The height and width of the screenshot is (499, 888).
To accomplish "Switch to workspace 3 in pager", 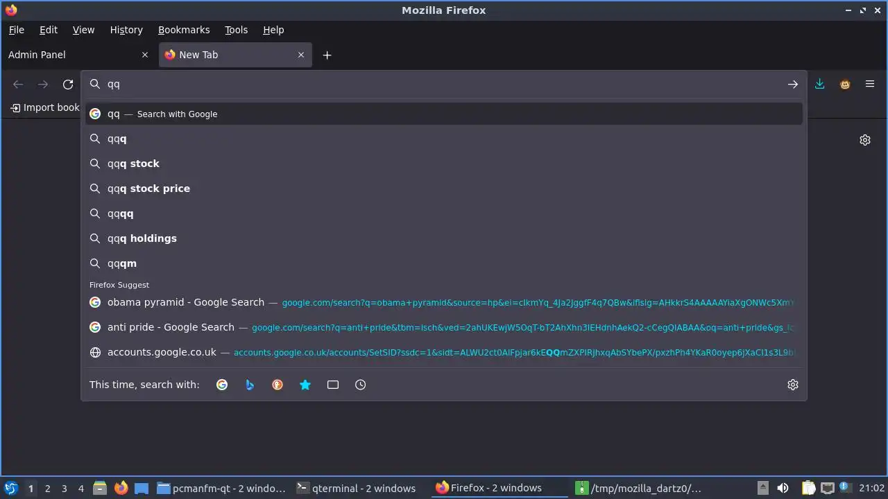I will [64, 488].
